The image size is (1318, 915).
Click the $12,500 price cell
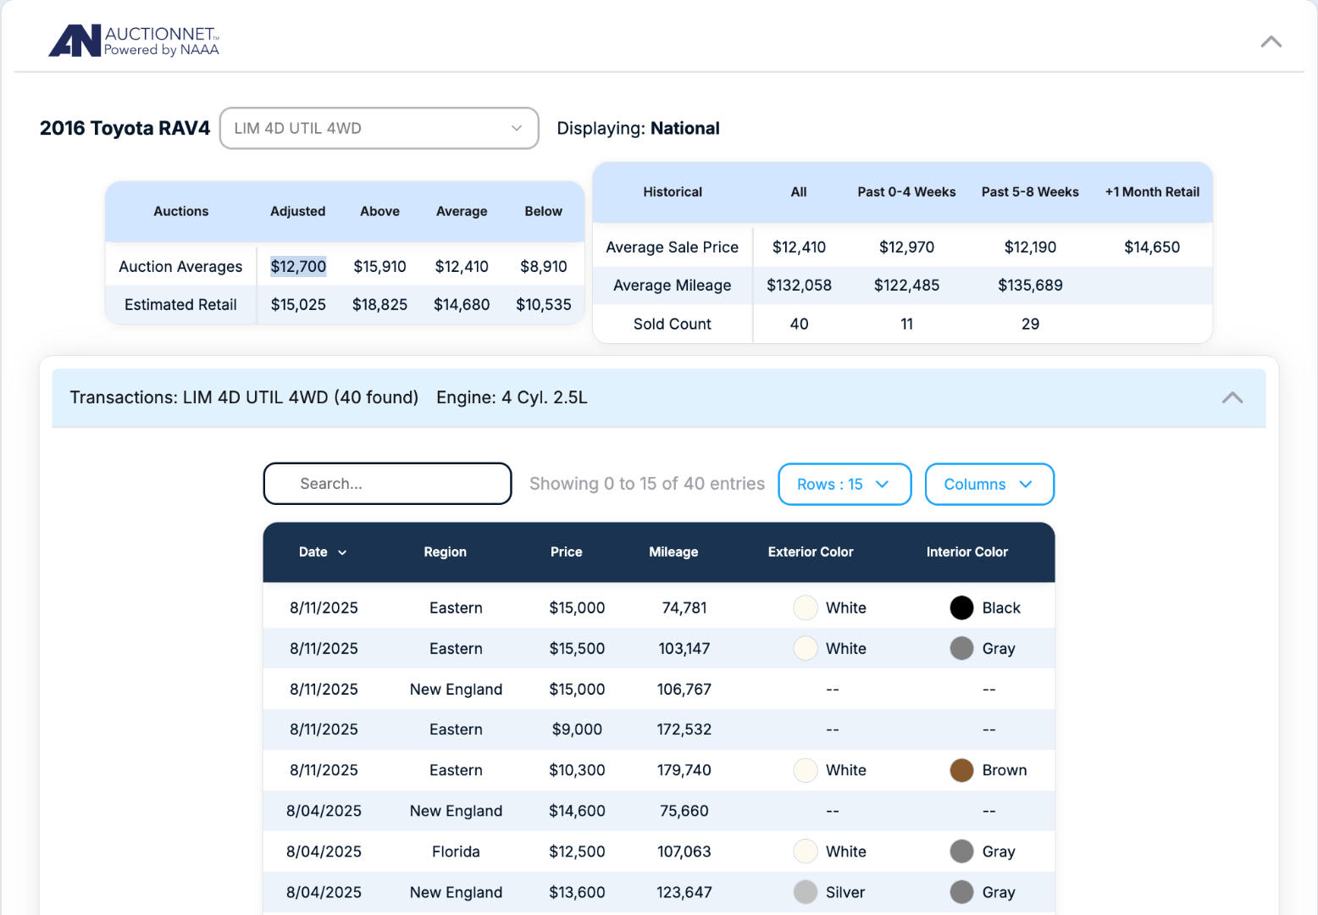(577, 851)
